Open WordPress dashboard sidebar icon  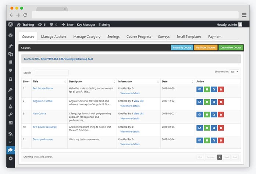click(10, 35)
